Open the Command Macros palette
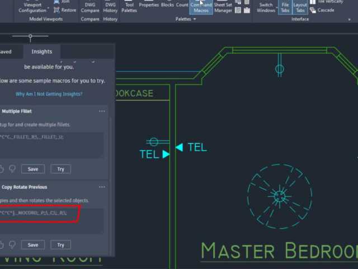 pos(201,6)
